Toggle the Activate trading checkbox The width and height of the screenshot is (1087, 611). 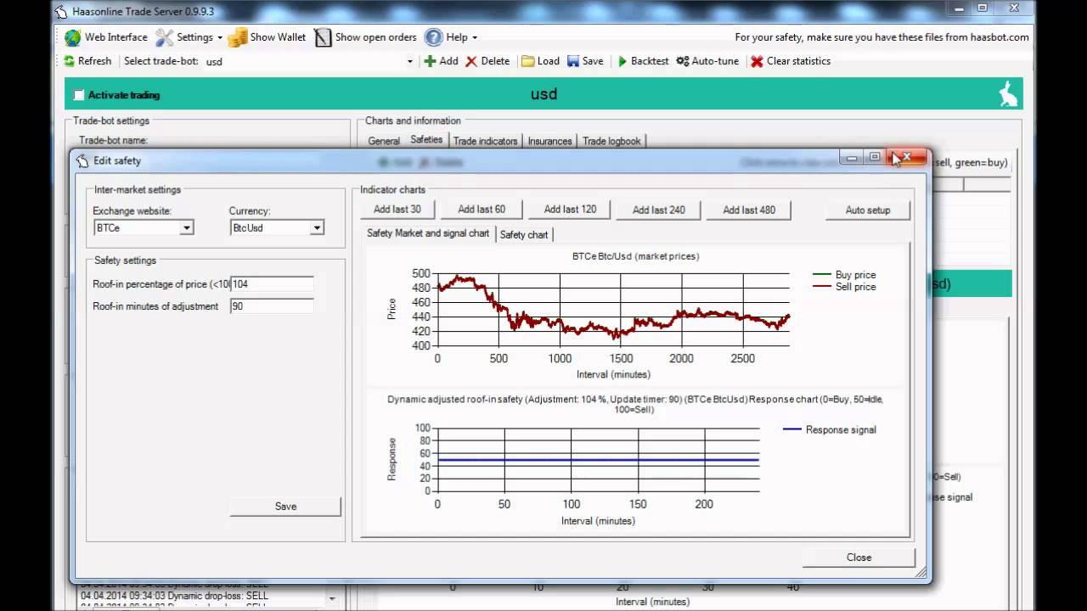coord(79,95)
